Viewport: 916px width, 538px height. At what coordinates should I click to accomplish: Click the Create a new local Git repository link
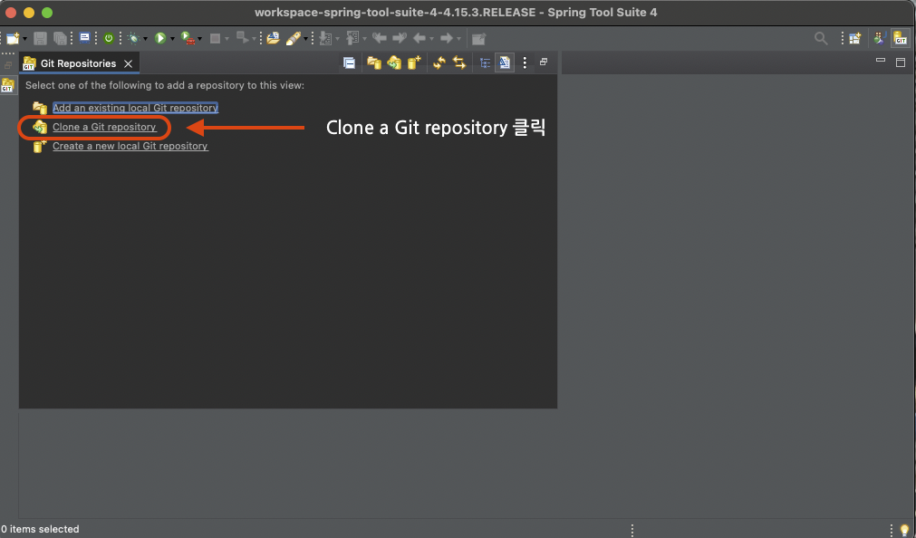(x=130, y=146)
